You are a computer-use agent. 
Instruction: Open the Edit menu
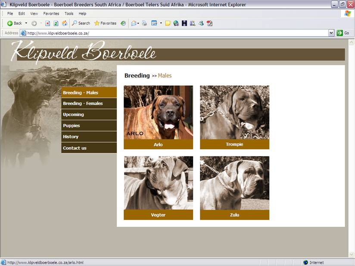click(x=22, y=14)
